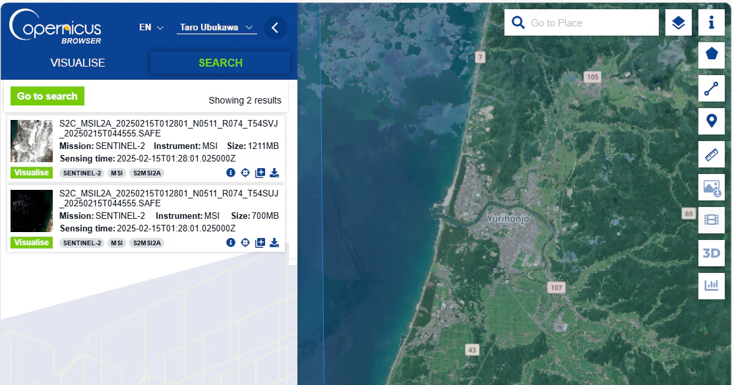The height and width of the screenshot is (385, 732).
Task: Download the T54SUJ product
Action: 274,243
